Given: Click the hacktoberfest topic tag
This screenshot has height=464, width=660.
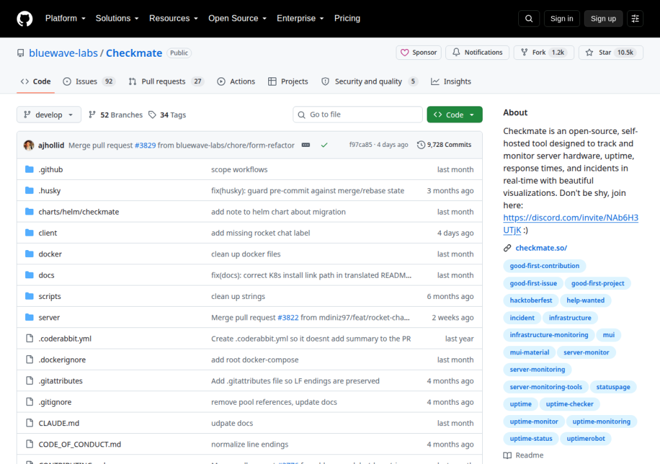Looking at the screenshot, I should point(531,300).
